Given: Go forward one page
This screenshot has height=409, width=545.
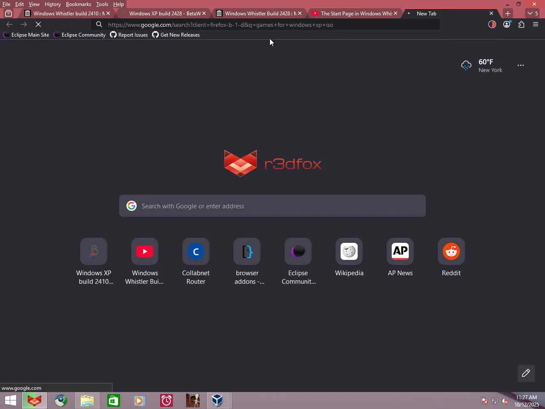Looking at the screenshot, I should coord(23,24).
